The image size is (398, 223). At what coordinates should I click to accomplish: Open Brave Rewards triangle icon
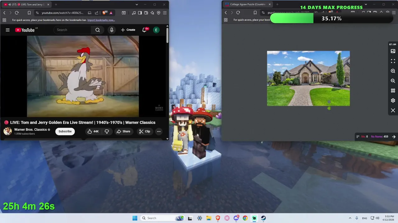click(111, 13)
